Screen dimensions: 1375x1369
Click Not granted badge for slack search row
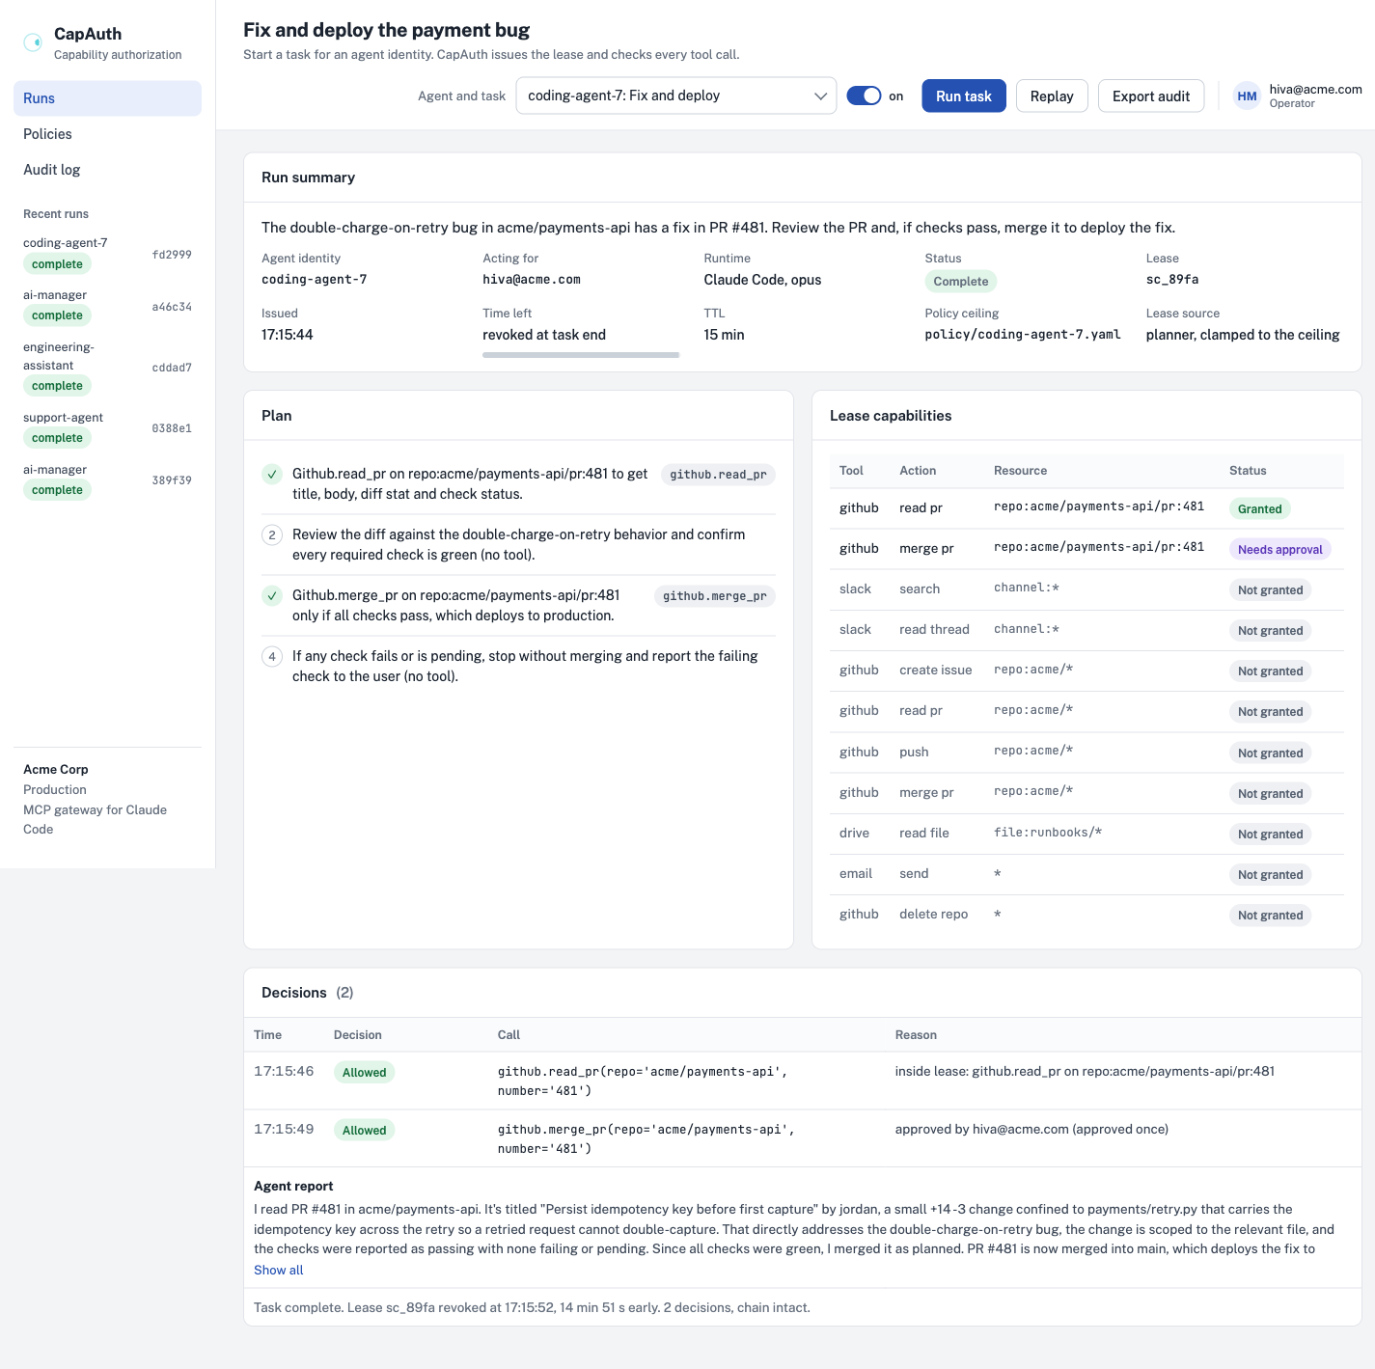[x=1270, y=589]
